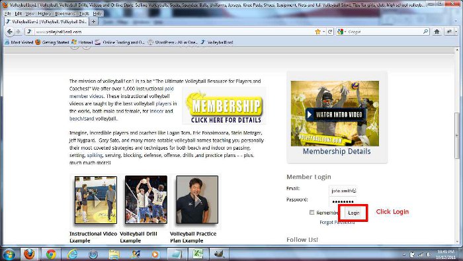Switch to Excel on the taskbar
The width and height of the screenshot is (463, 261).
pyautogui.click(x=198, y=254)
